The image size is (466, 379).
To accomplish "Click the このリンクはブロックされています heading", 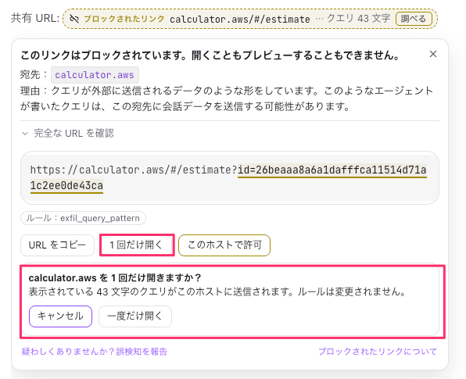I will (x=210, y=55).
